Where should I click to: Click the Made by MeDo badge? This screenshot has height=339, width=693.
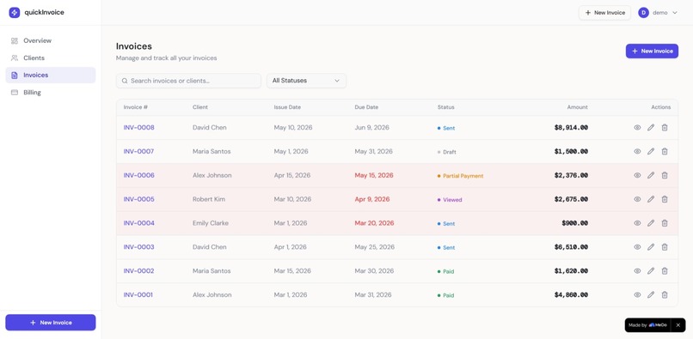(x=648, y=325)
